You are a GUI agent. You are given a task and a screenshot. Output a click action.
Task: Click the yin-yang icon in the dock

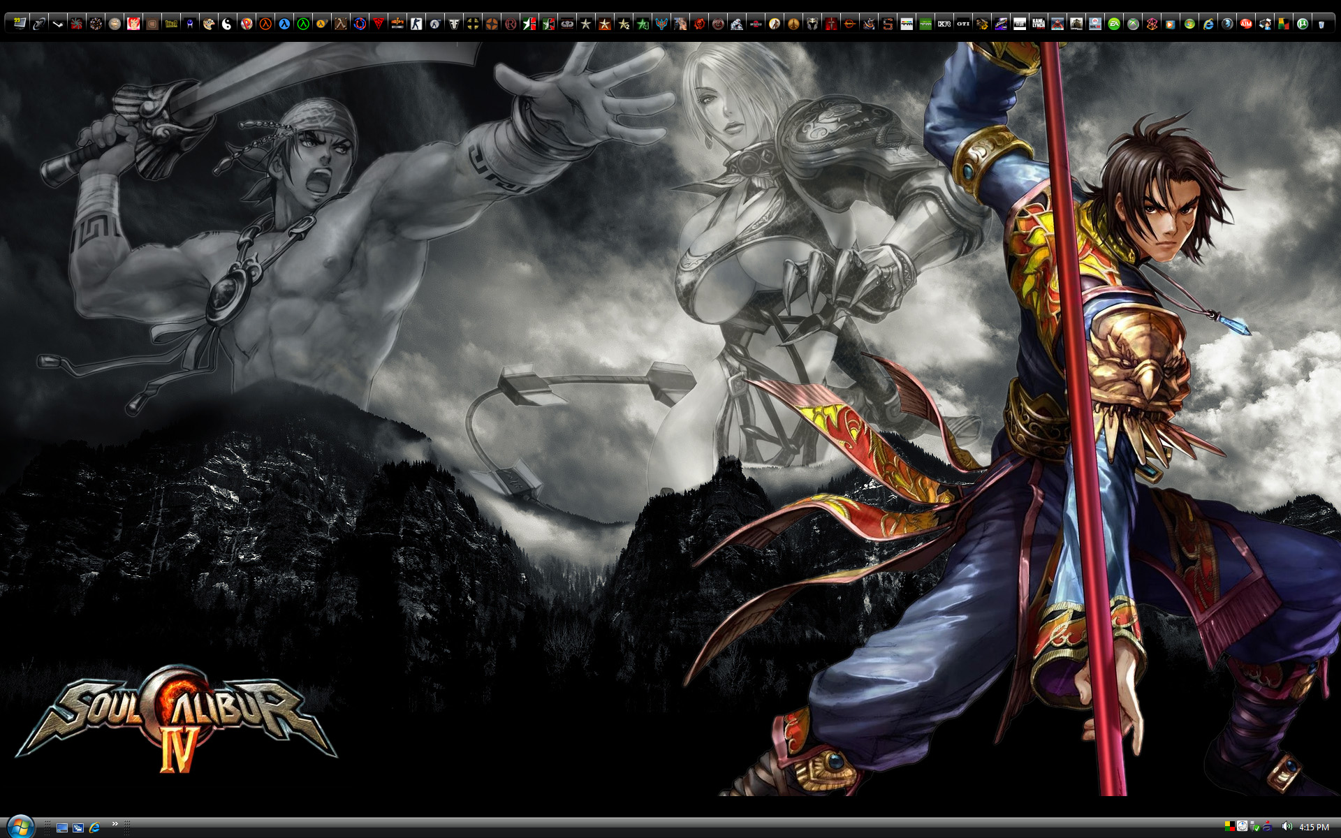(227, 24)
